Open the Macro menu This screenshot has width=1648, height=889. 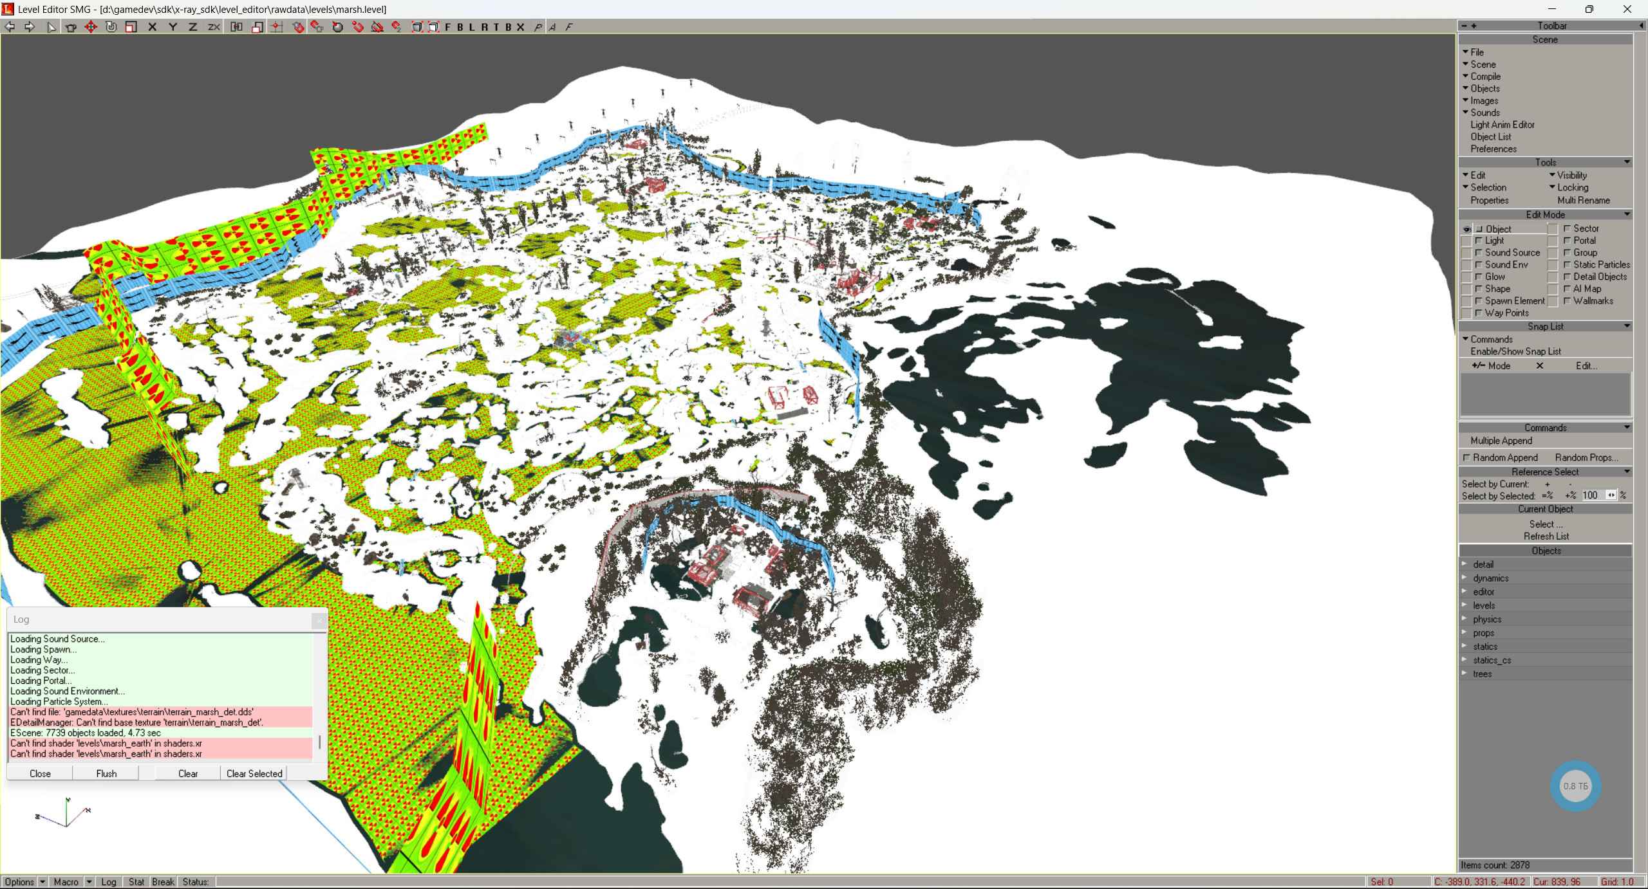(x=66, y=882)
